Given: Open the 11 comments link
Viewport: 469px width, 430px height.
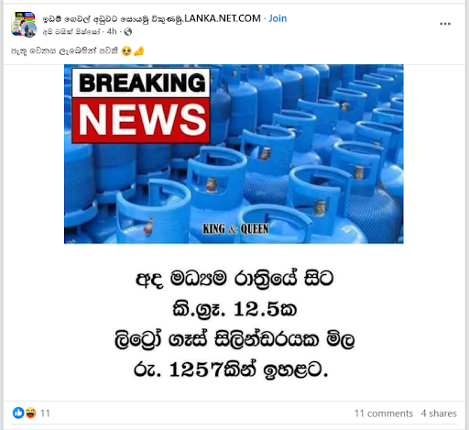Looking at the screenshot, I should pos(384,413).
